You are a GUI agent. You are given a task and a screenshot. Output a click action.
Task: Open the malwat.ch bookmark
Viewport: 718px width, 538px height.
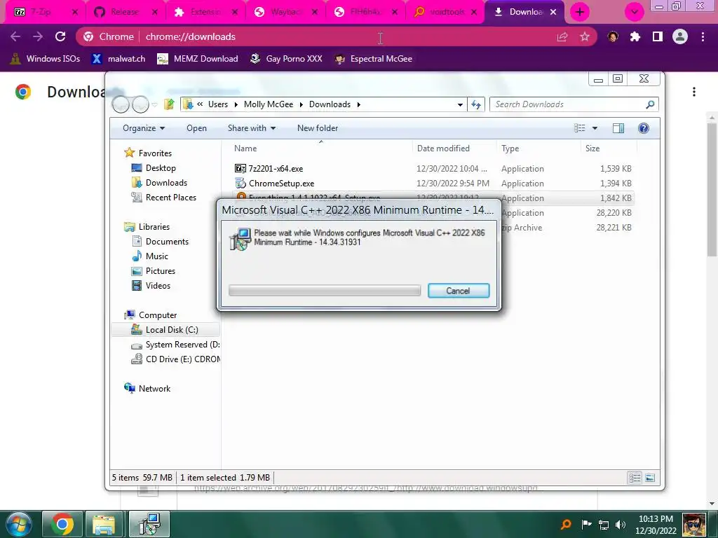coord(118,59)
